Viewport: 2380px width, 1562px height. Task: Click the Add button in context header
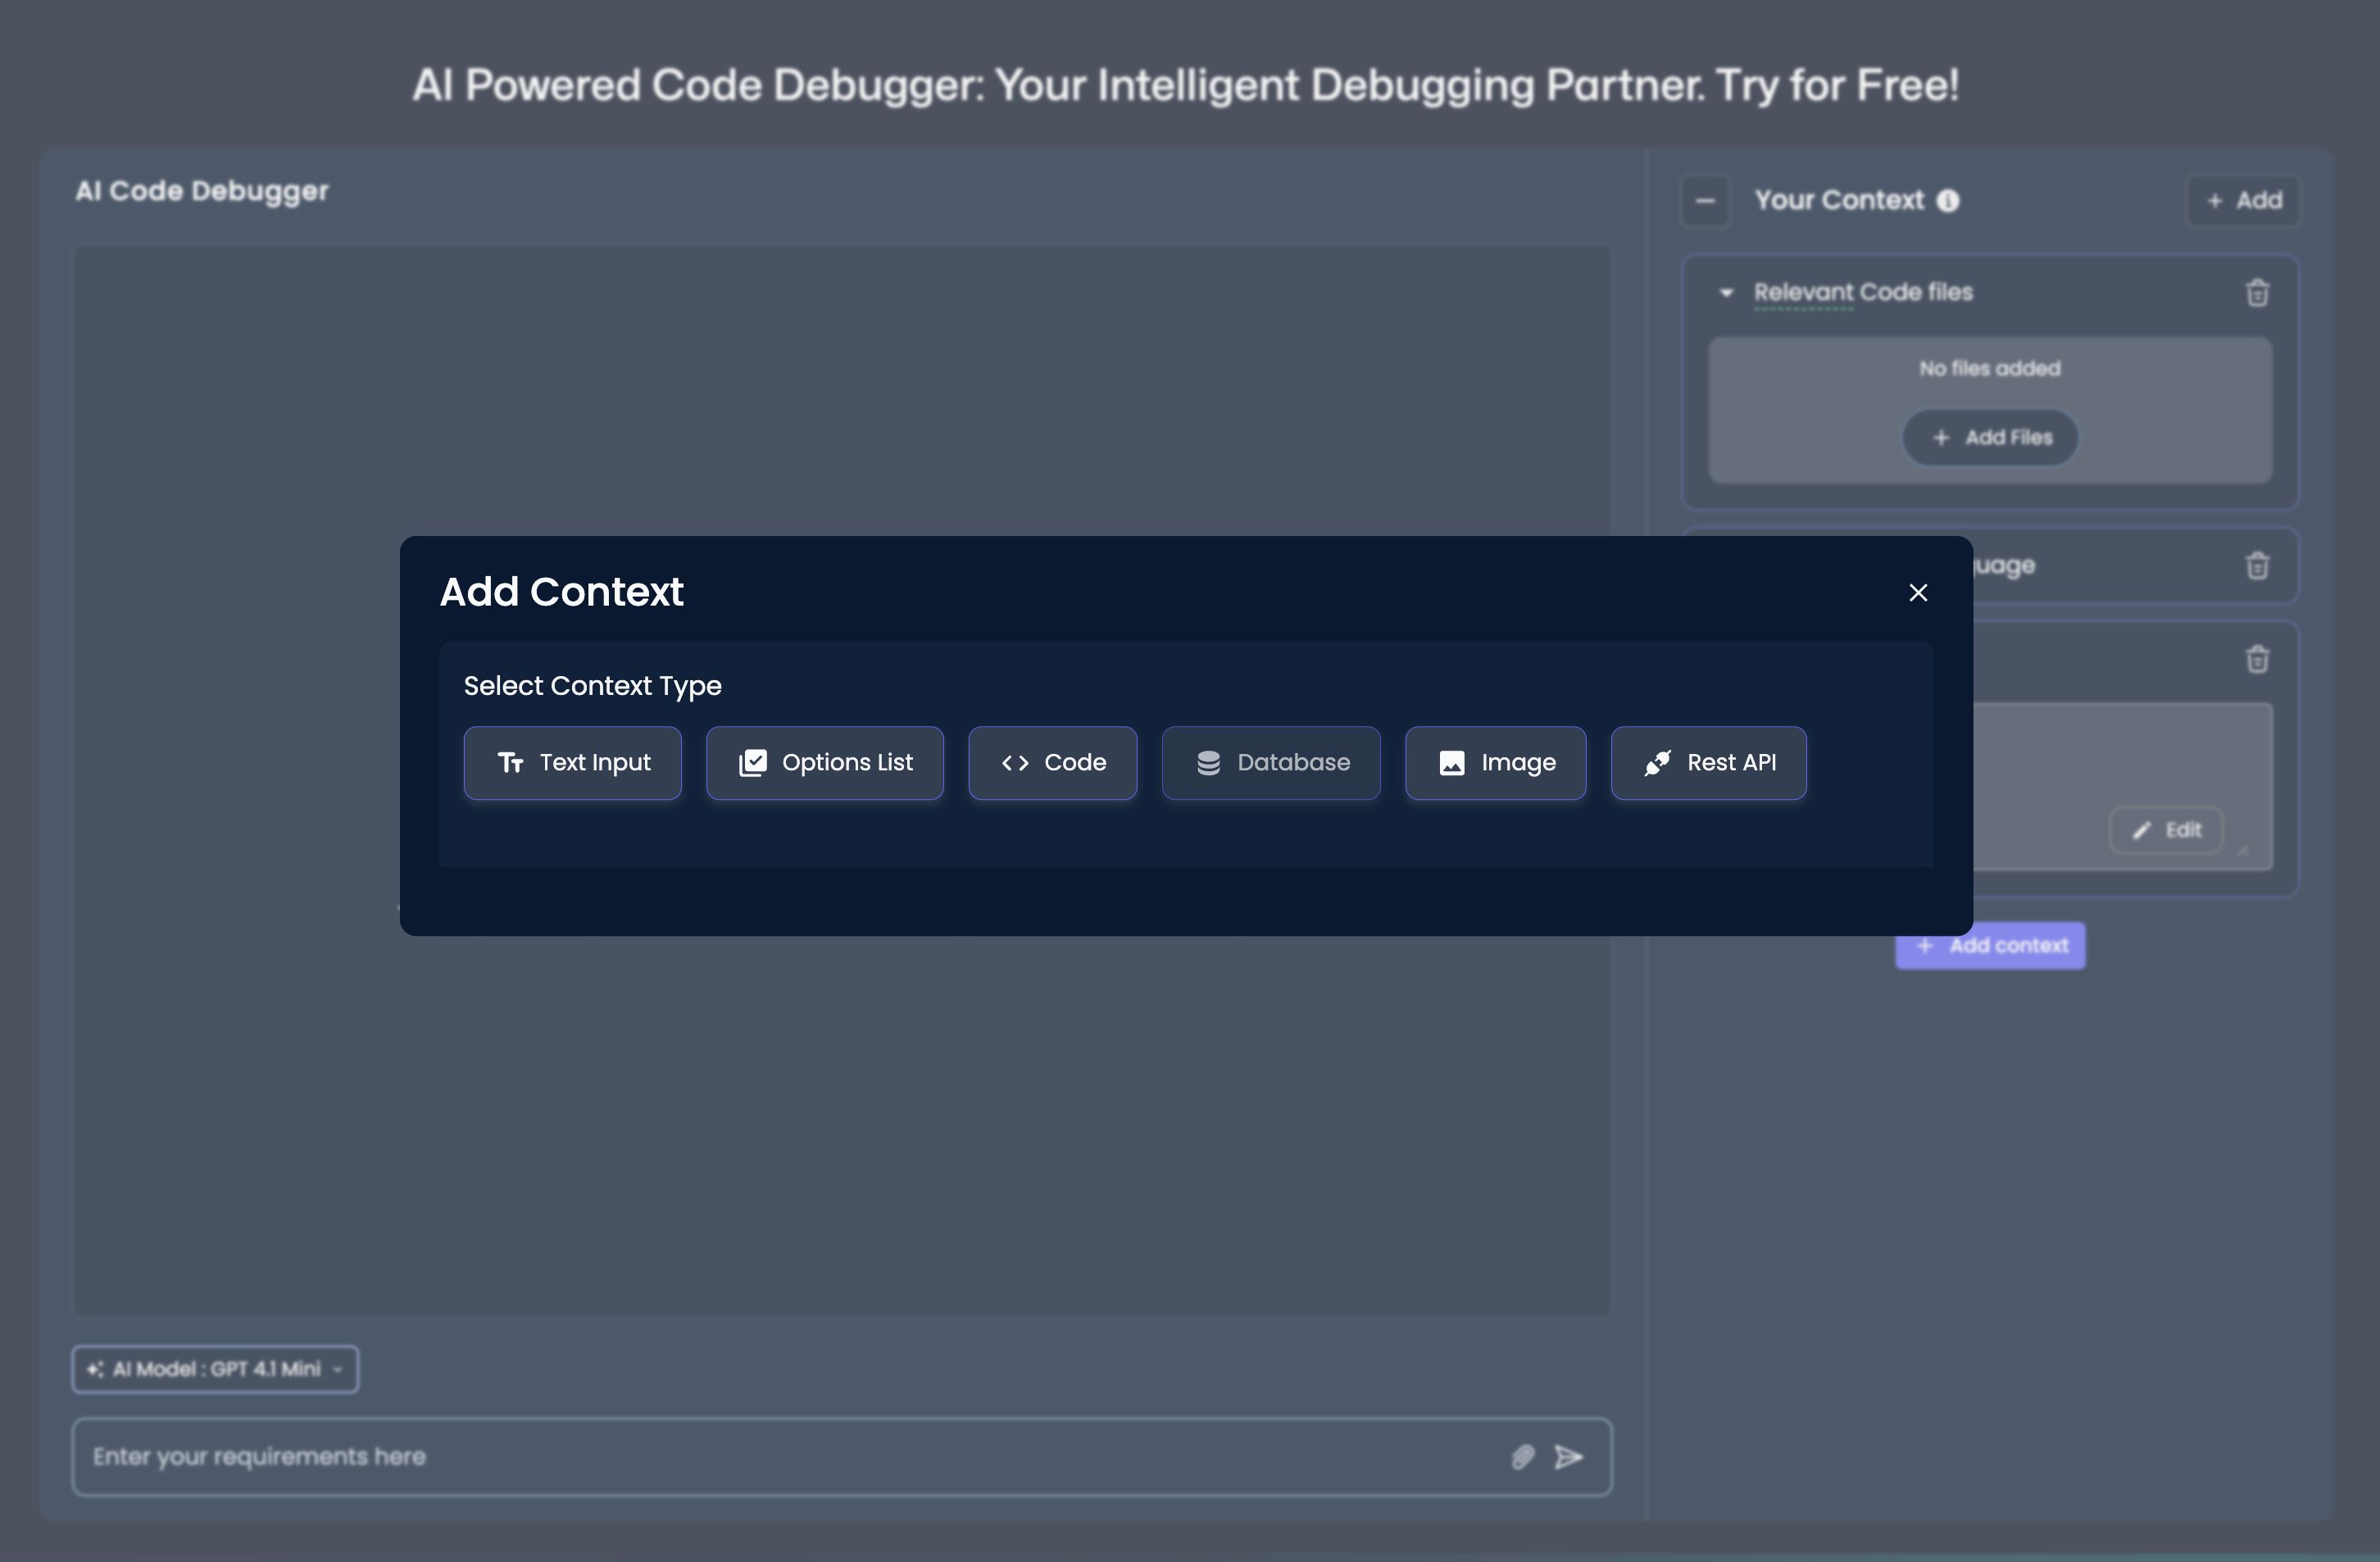pyautogui.click(x=2243, y=201)
